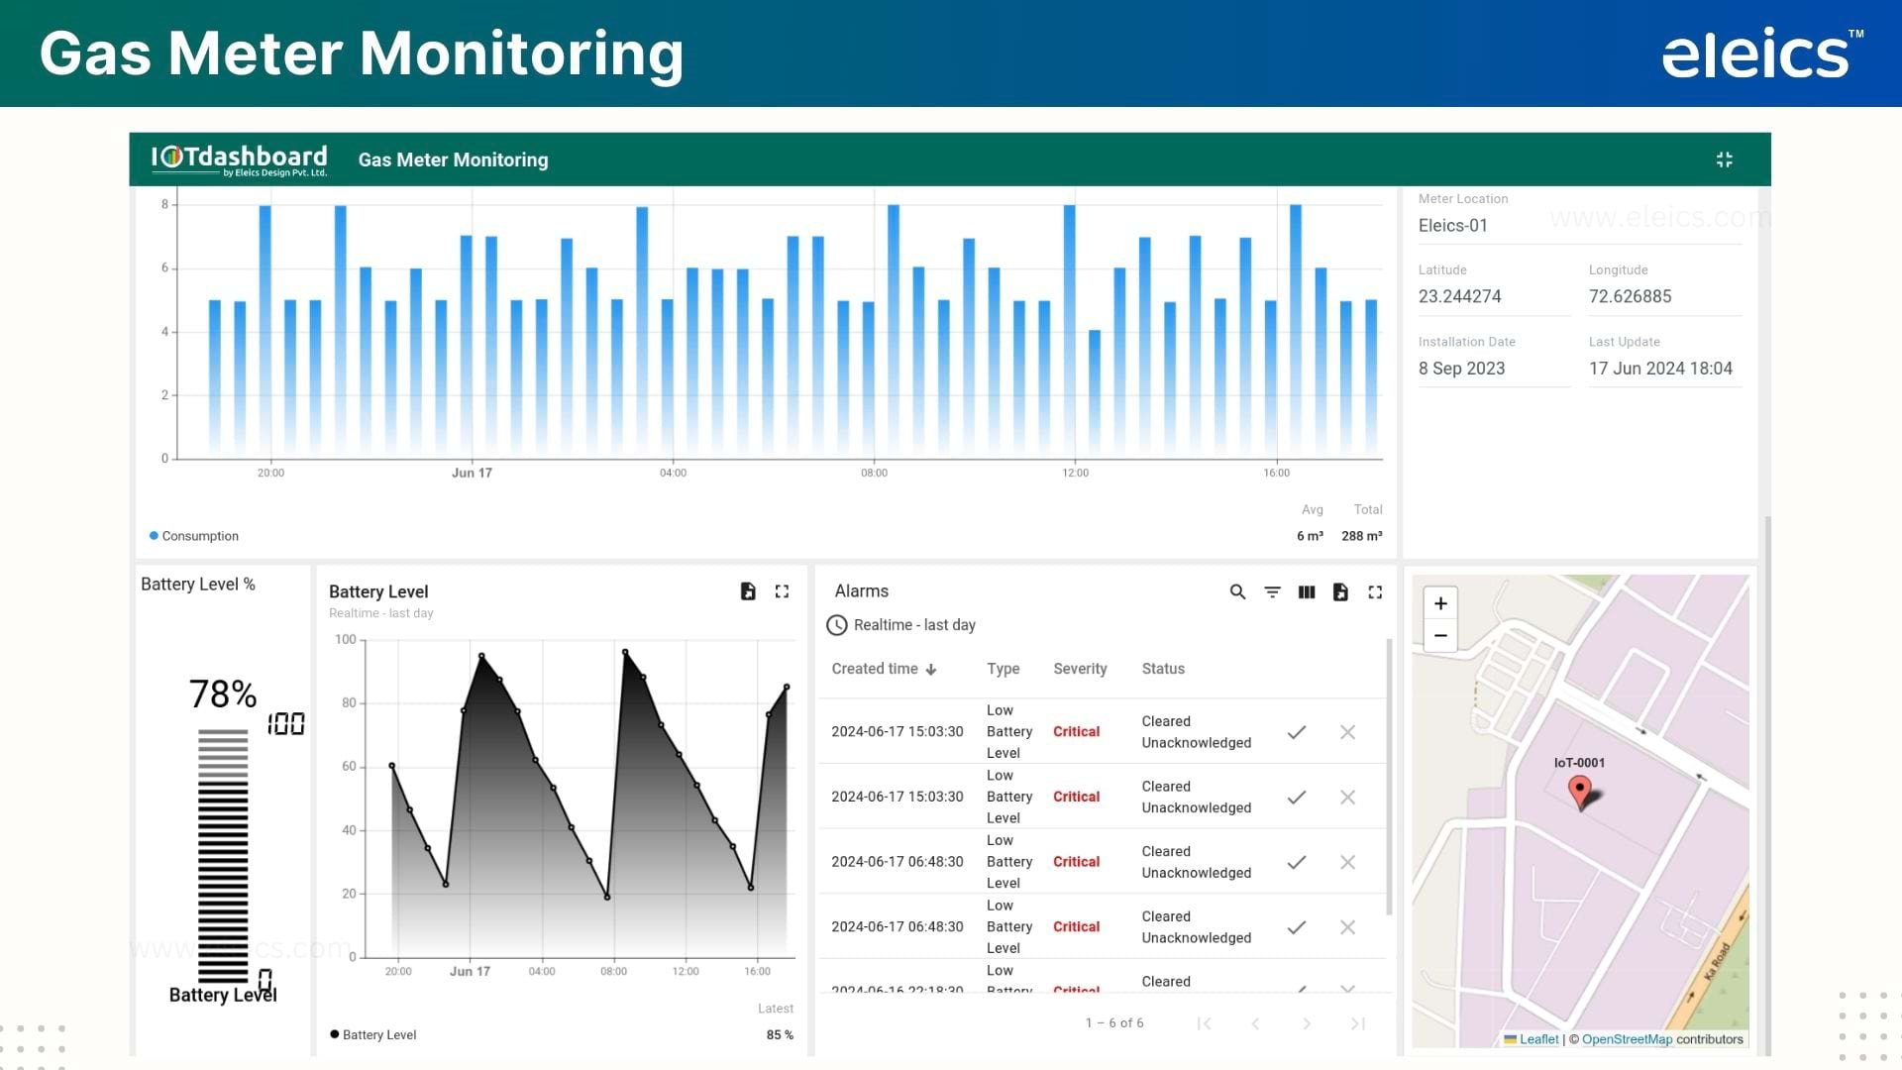
Task: Acknowledge second 06:48:30 alarm
Action: pos(1296,927)
